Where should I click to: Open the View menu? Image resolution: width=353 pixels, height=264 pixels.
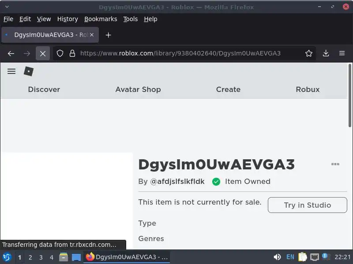(x=44, y=19)
